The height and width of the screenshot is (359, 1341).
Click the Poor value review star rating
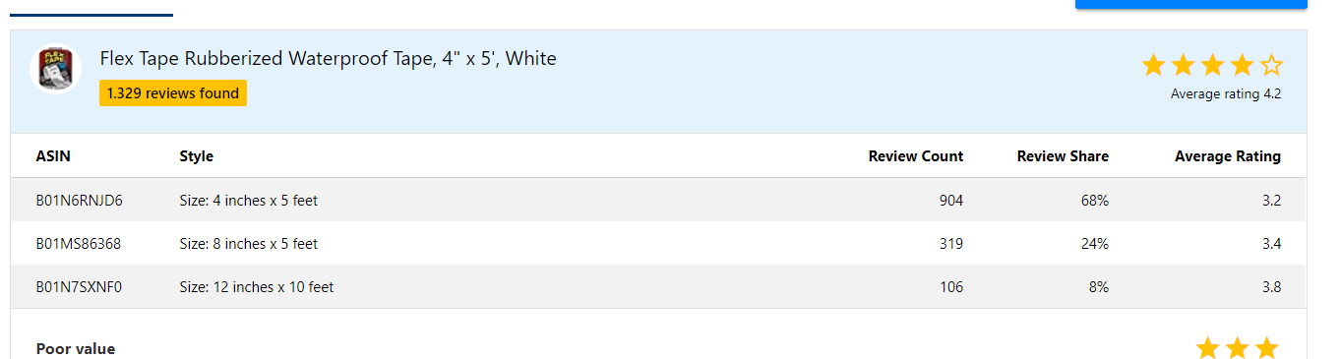1237,347
